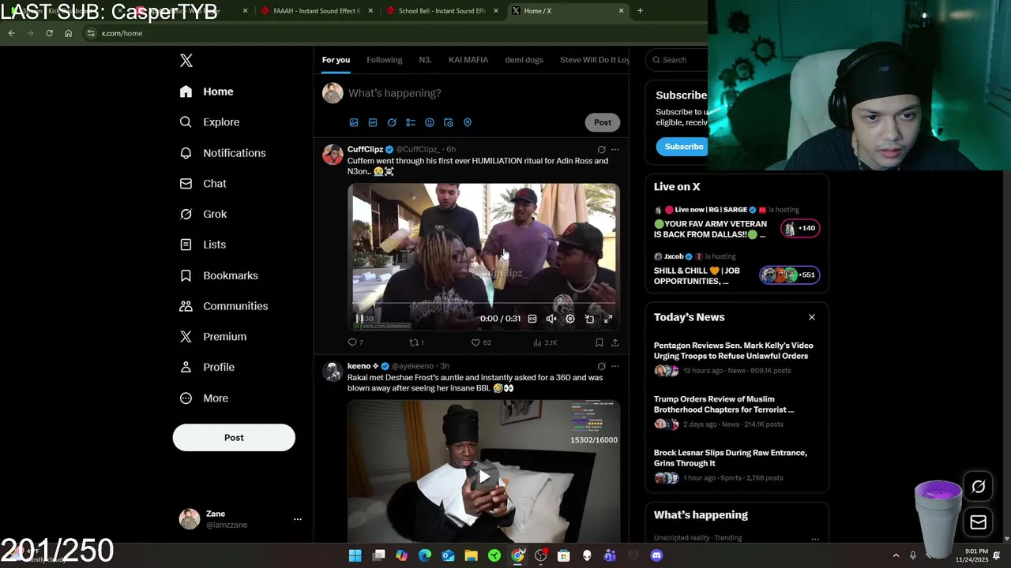Add media image icon in composer

[354, 122]
